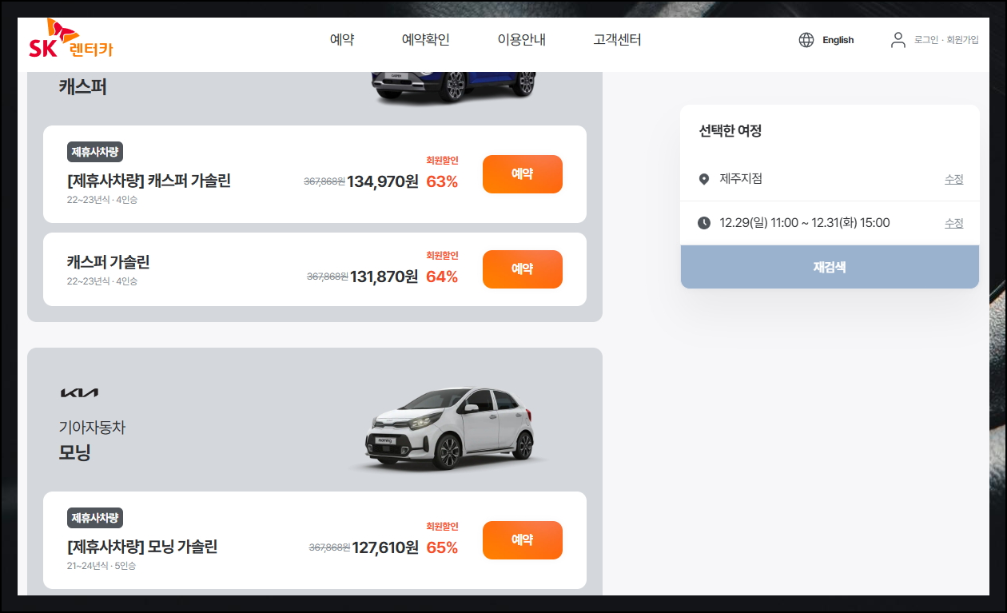Click the [제휴사차량] 모닝 가솔린 title
Image resolution: width=1007 pixels, height=613 pixels.
pos(142,547)
